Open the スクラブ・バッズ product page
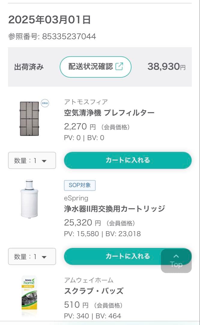Viewport: 200px width, 325px height. coord(93,291)
